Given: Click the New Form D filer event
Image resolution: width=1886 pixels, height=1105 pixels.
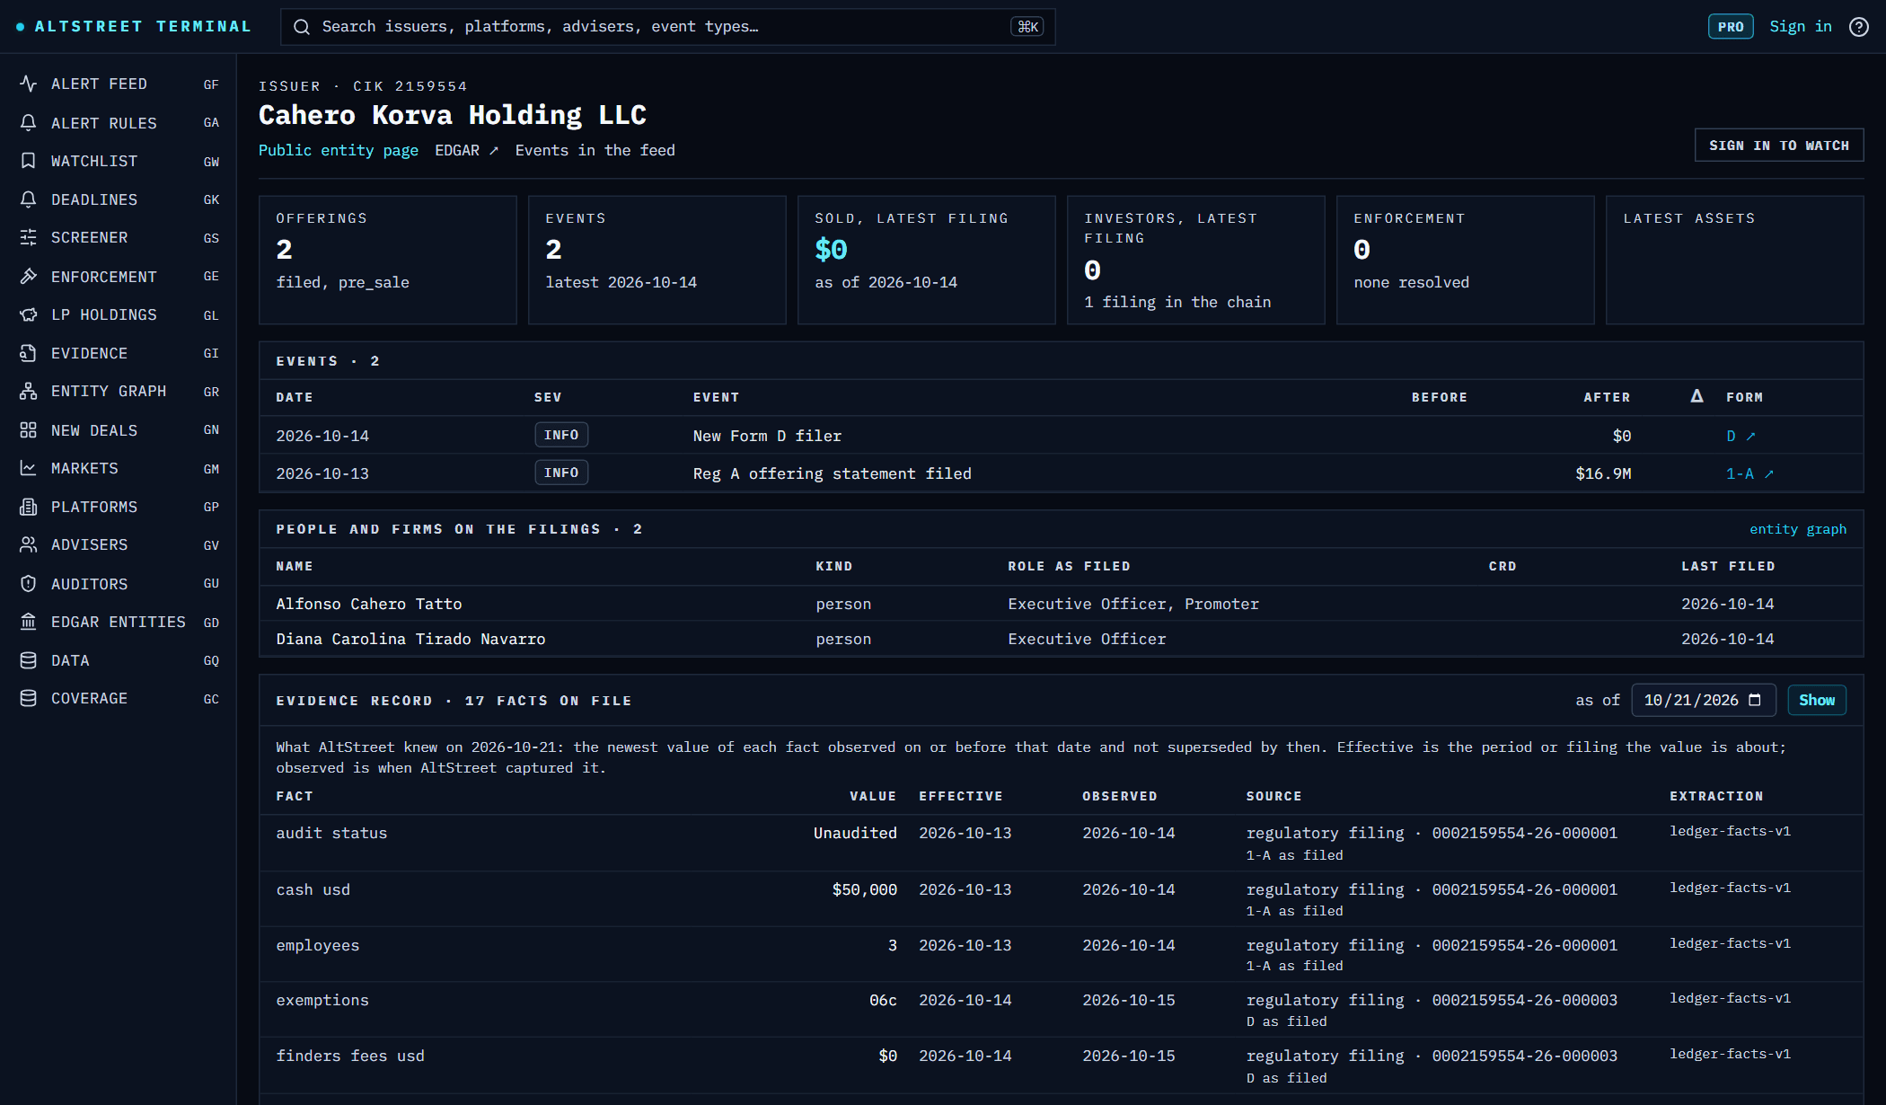Looking at the screenshot, I should pyautogui.click(x=767, y=436).
